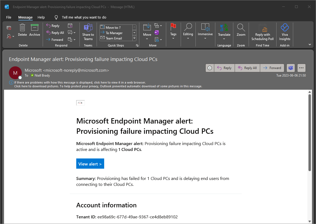Viewport: 316px width, 224px height.
Task: Archive this message using the ribbon
Action: pyautogui.click(x=35, y=30)
